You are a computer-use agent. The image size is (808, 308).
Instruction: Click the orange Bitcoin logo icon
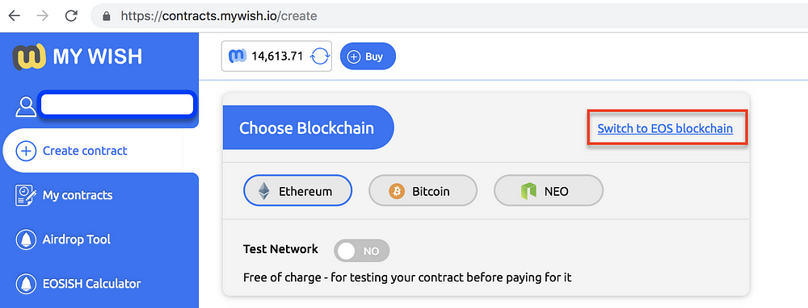pyautogui.click(x=397, y=191)
